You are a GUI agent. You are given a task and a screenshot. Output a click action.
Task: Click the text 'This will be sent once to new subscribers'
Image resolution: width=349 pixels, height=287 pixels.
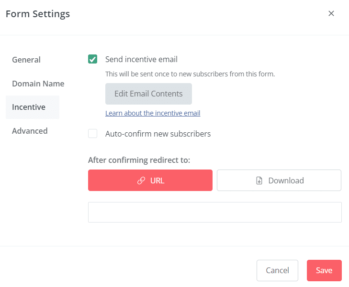click(167, 74)
